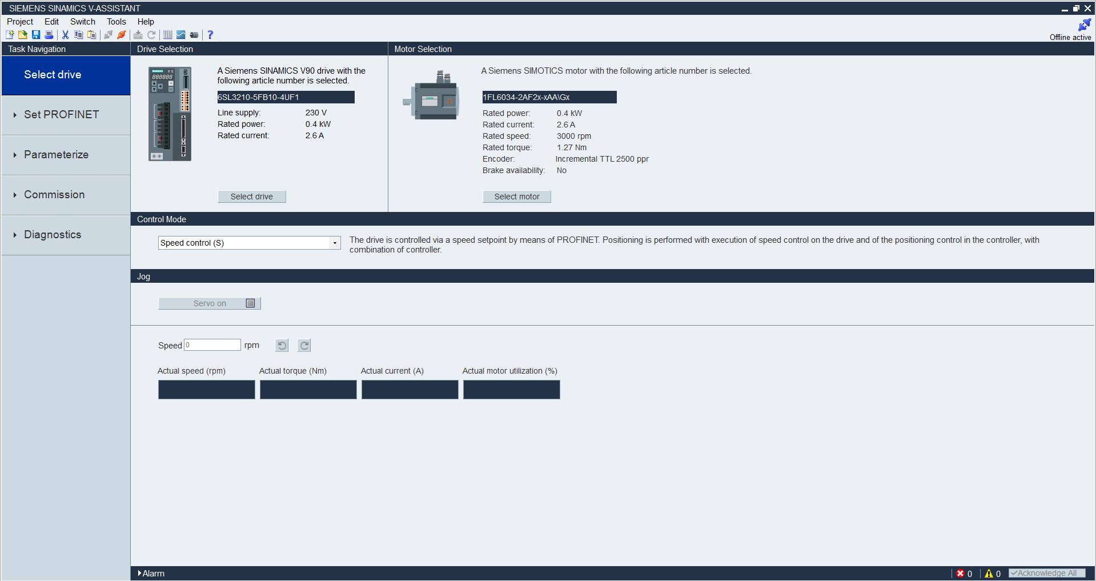Screen dimensions: 1096x581
Task: Click the Actual current (A) display box
Action: point(410,390)
